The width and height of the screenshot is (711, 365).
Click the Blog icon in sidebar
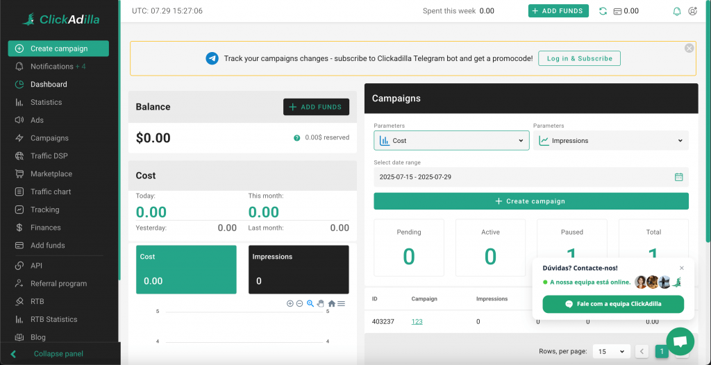19,337
